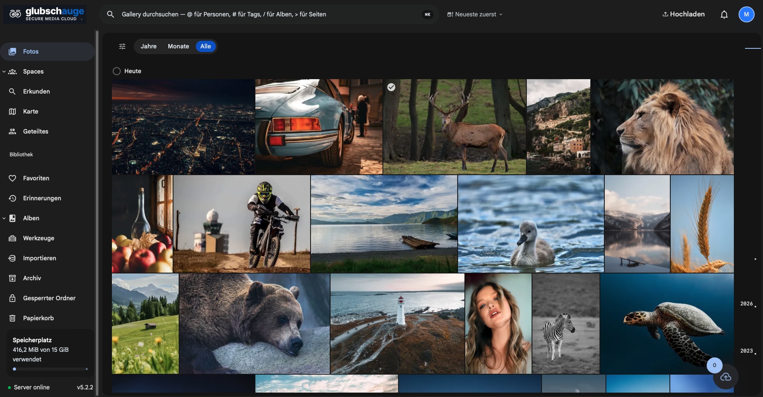Image resolution: width=763 pixels, height=397 pixels.
Task: Click the Archiv box icon
Action: pos(12,278)
